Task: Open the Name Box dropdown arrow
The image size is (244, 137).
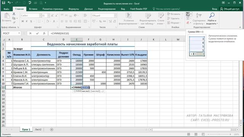Action: (x=19, y=33)
